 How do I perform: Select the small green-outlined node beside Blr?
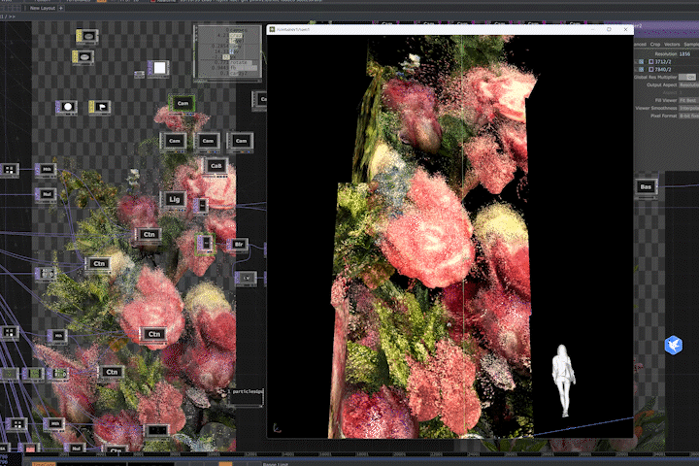[x=205, y=244]
